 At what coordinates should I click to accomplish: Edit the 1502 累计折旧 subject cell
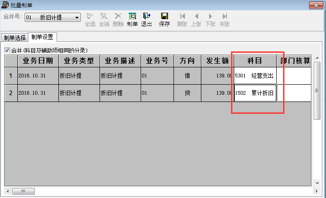(x=255, y=93)
